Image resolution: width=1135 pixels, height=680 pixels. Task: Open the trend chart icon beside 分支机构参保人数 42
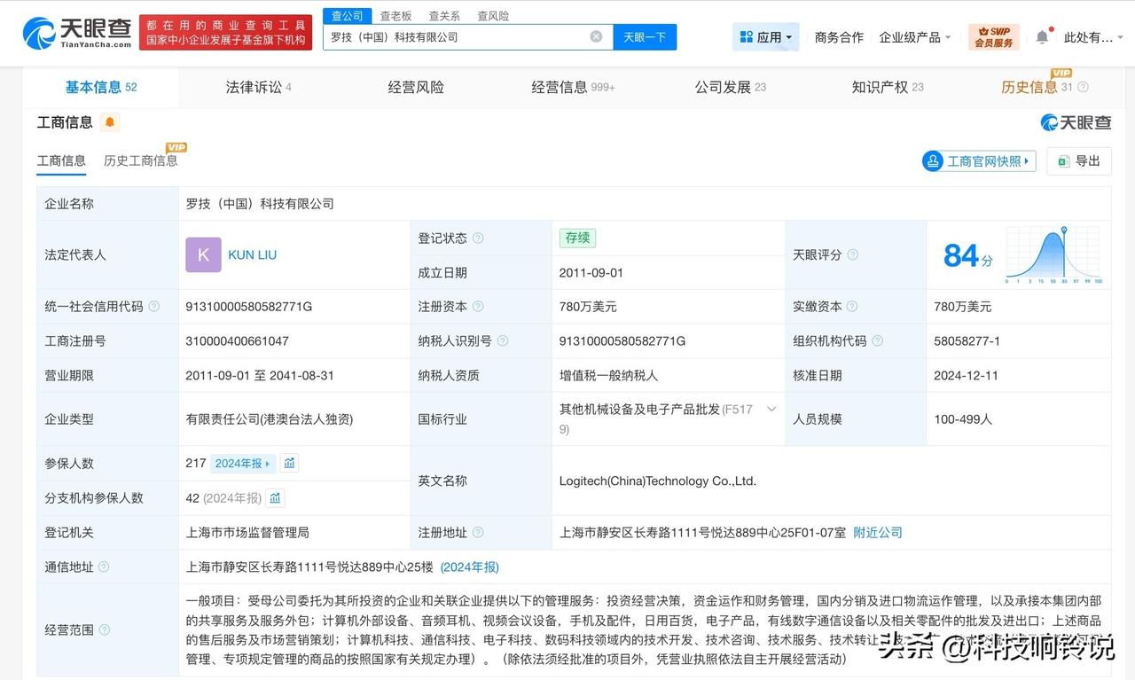click(275, 497)
